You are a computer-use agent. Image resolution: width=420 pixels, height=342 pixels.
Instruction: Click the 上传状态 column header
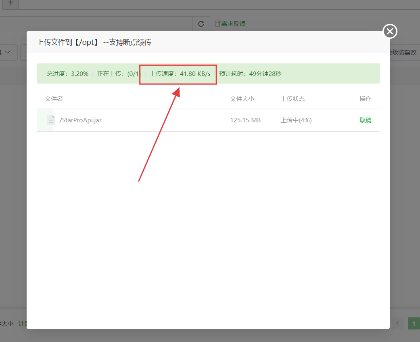click(293, 99)
